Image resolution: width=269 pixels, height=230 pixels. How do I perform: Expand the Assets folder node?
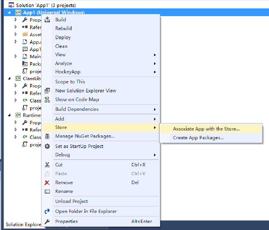[x=16, y=35]
